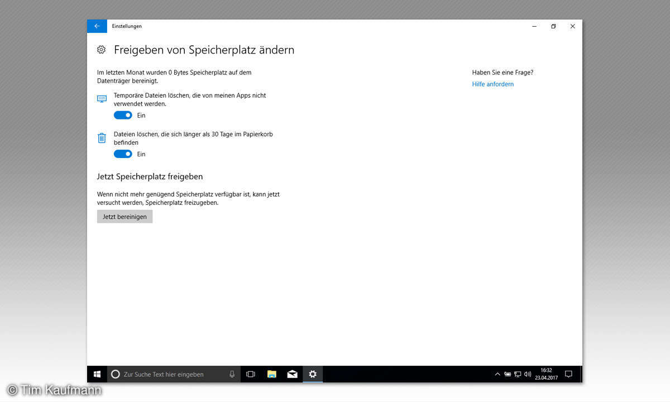Go back with the blue arrow button
The width and height of the screenshot is (670, 402).
(97, 26)
